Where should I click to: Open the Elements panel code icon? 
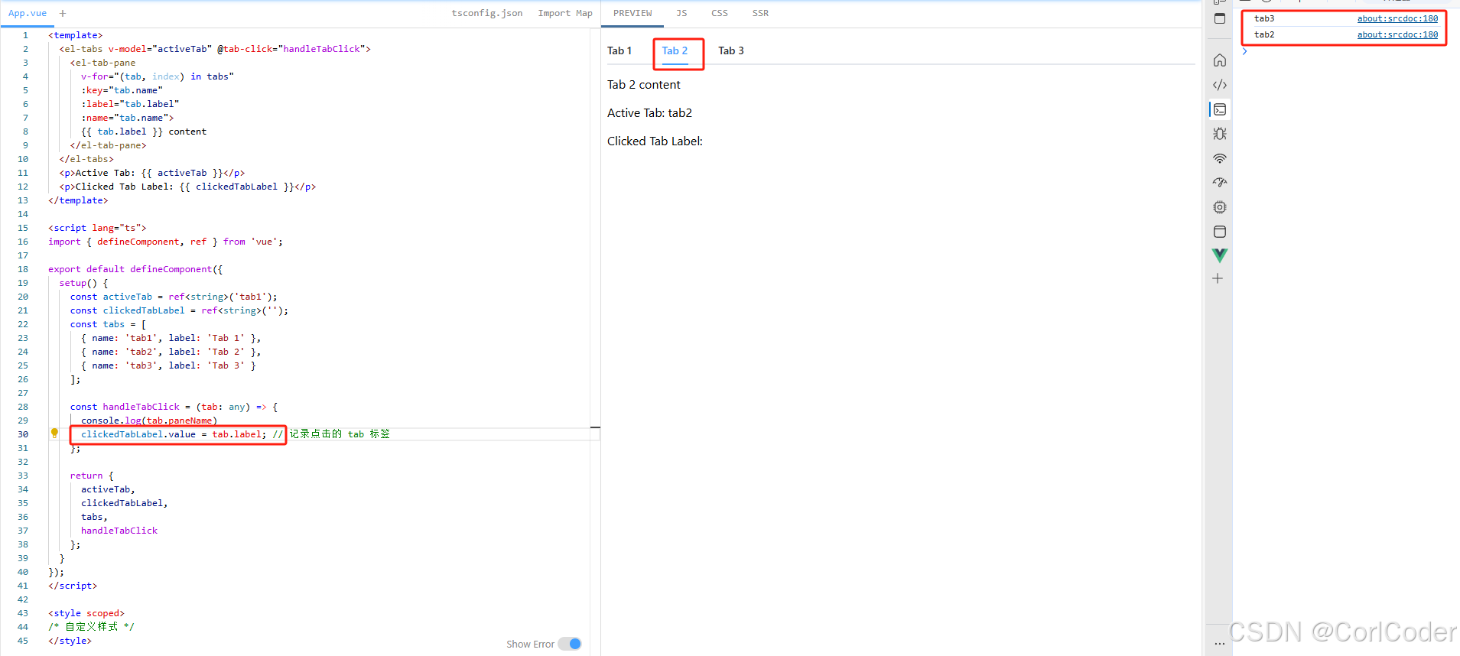coord(1220,85)
